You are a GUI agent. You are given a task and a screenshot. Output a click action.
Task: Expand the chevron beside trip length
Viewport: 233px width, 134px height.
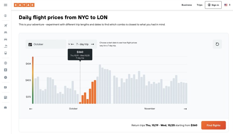[69, 44]
